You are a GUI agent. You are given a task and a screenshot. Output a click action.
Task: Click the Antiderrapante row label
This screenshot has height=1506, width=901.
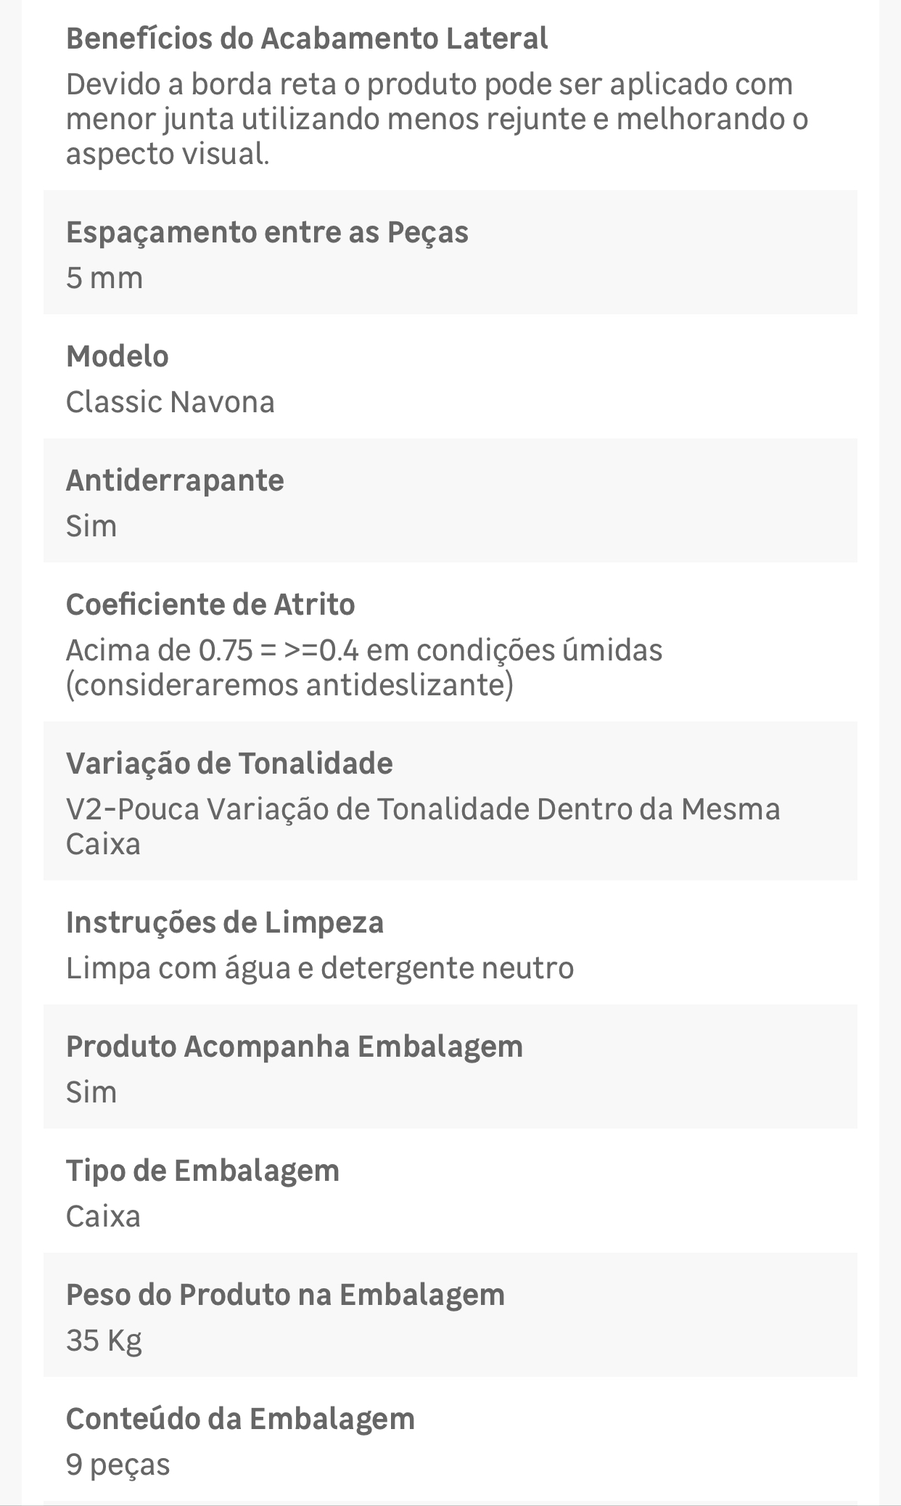click(x=175, y=480)
